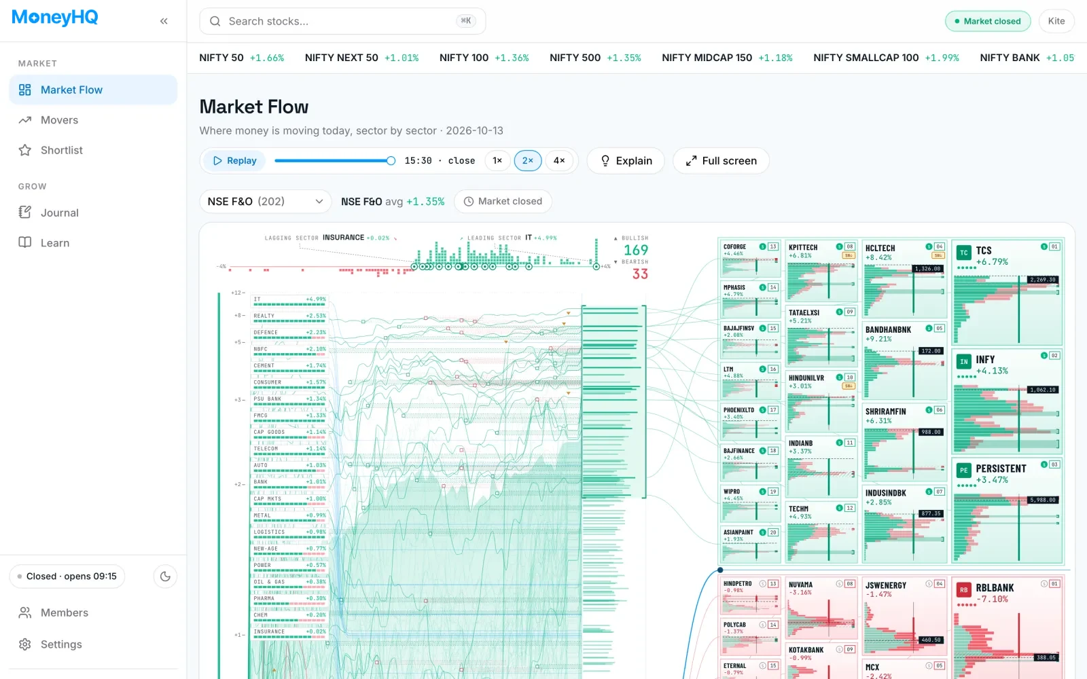
Task: Set replay speed to 2×
Action: pyautogui.click(x=528, y=161)
